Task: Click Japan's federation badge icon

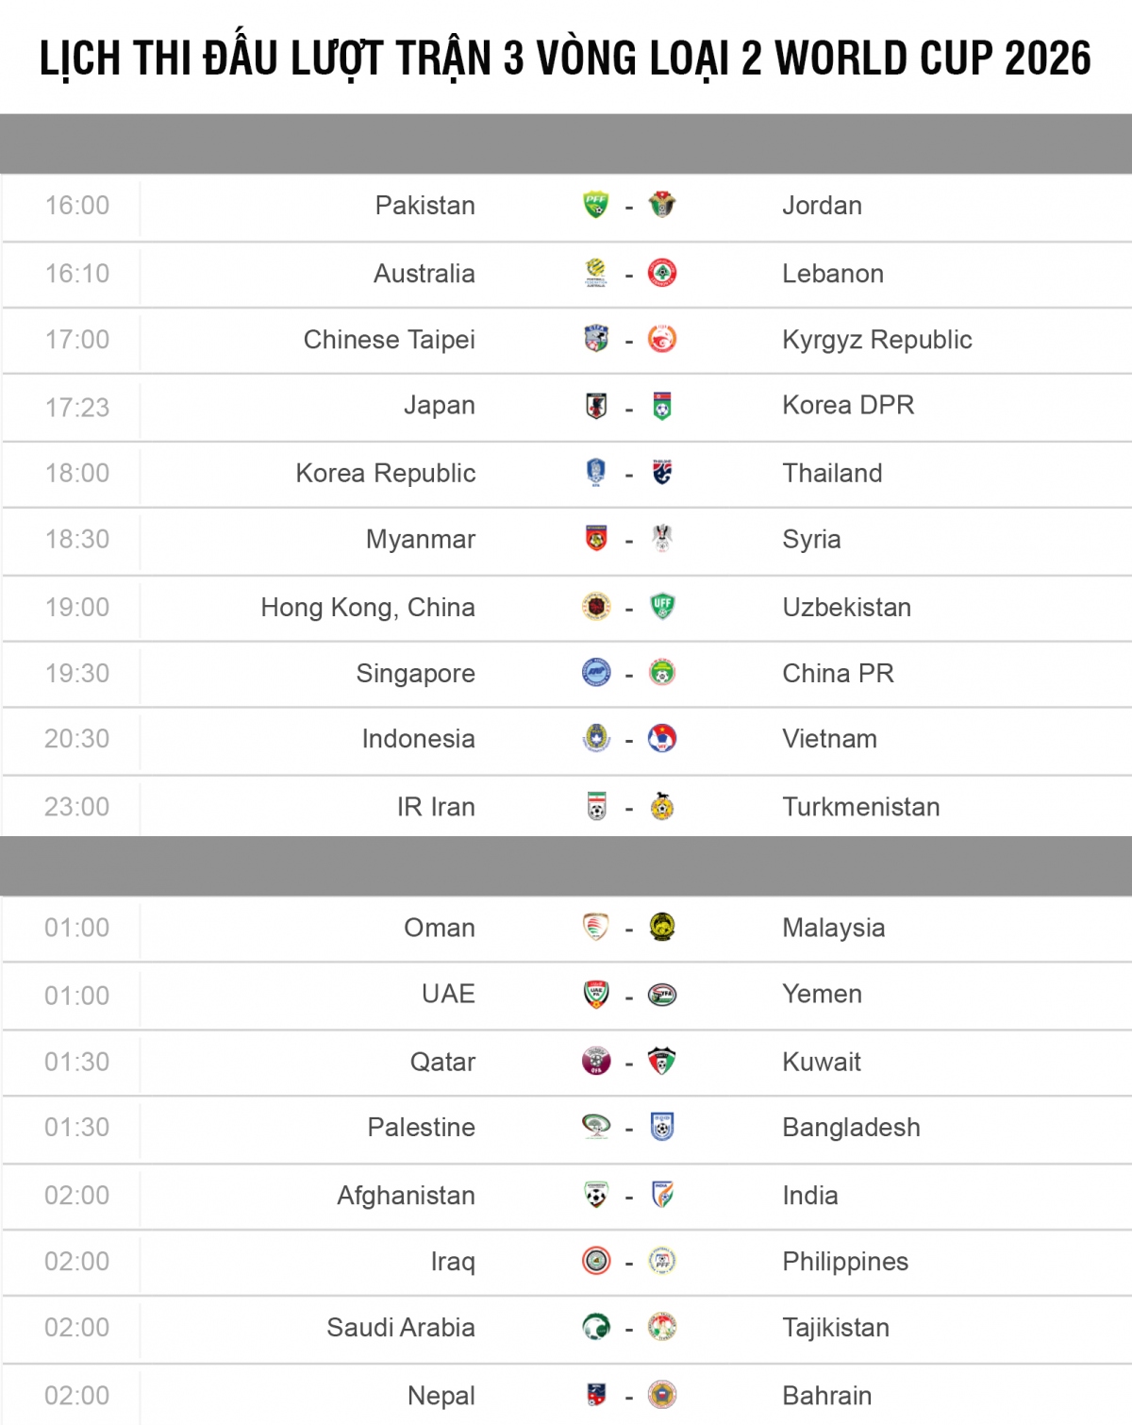Action: 596,407
